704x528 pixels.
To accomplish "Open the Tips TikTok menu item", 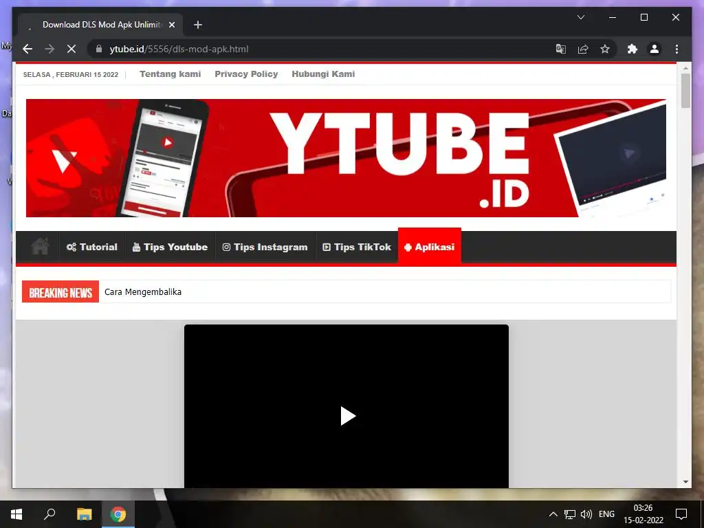I will tap(357, 247).
